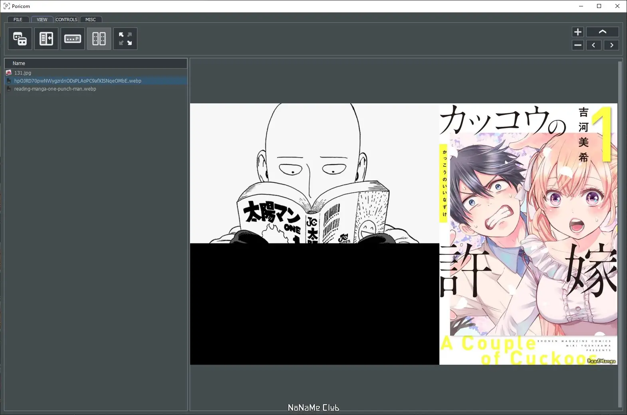Minimize the Poricom window

tap(581, 6)
